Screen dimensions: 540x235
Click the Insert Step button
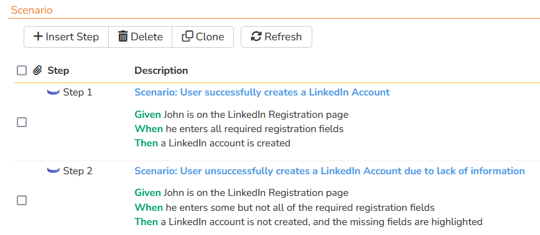(x=66, y=37)
